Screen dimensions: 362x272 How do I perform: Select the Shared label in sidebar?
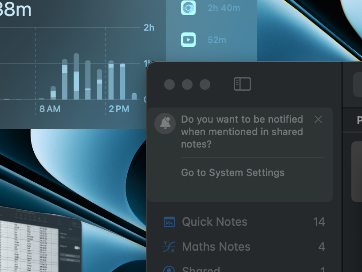[201, 269]
